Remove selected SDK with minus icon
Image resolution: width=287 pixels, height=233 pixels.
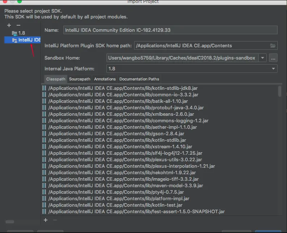click(18, 25)
